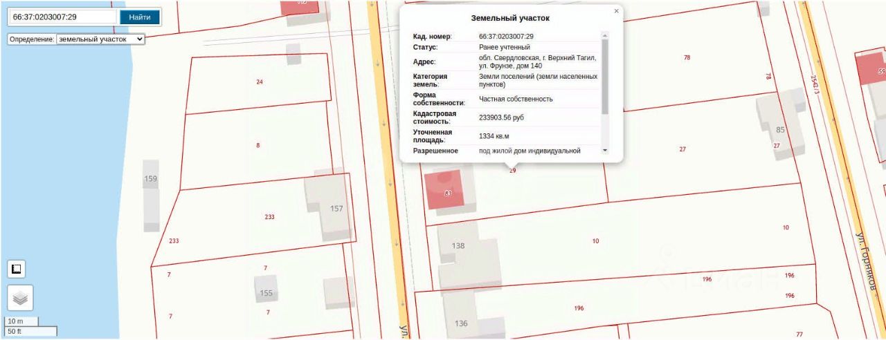Click building 138 on the map

point(469,256)
